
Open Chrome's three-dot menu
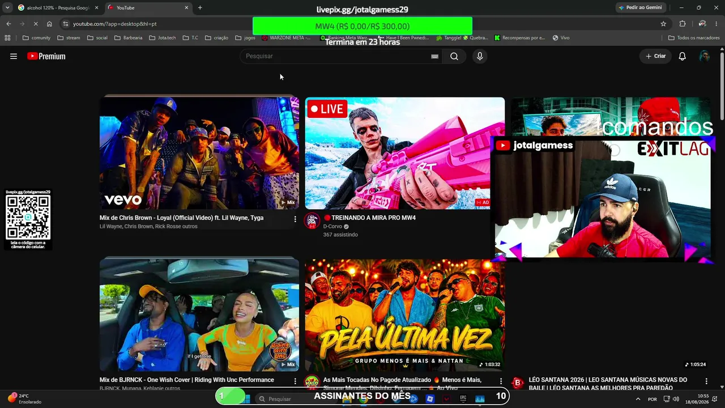tap(717, 24)
